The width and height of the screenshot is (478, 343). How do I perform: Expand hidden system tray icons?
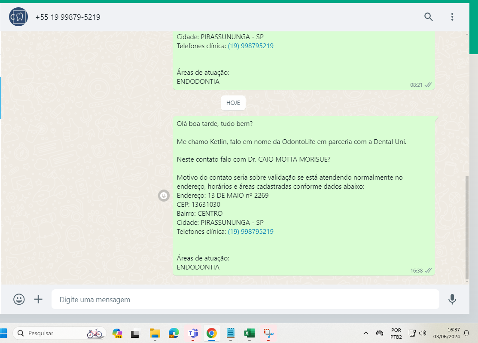click(366, 333)
